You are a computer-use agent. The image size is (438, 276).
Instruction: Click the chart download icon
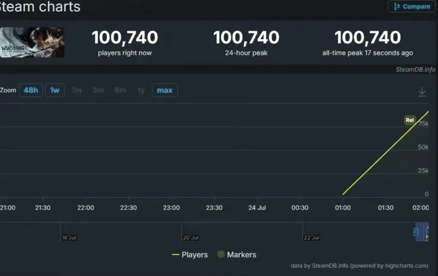(x=422, y=92)
